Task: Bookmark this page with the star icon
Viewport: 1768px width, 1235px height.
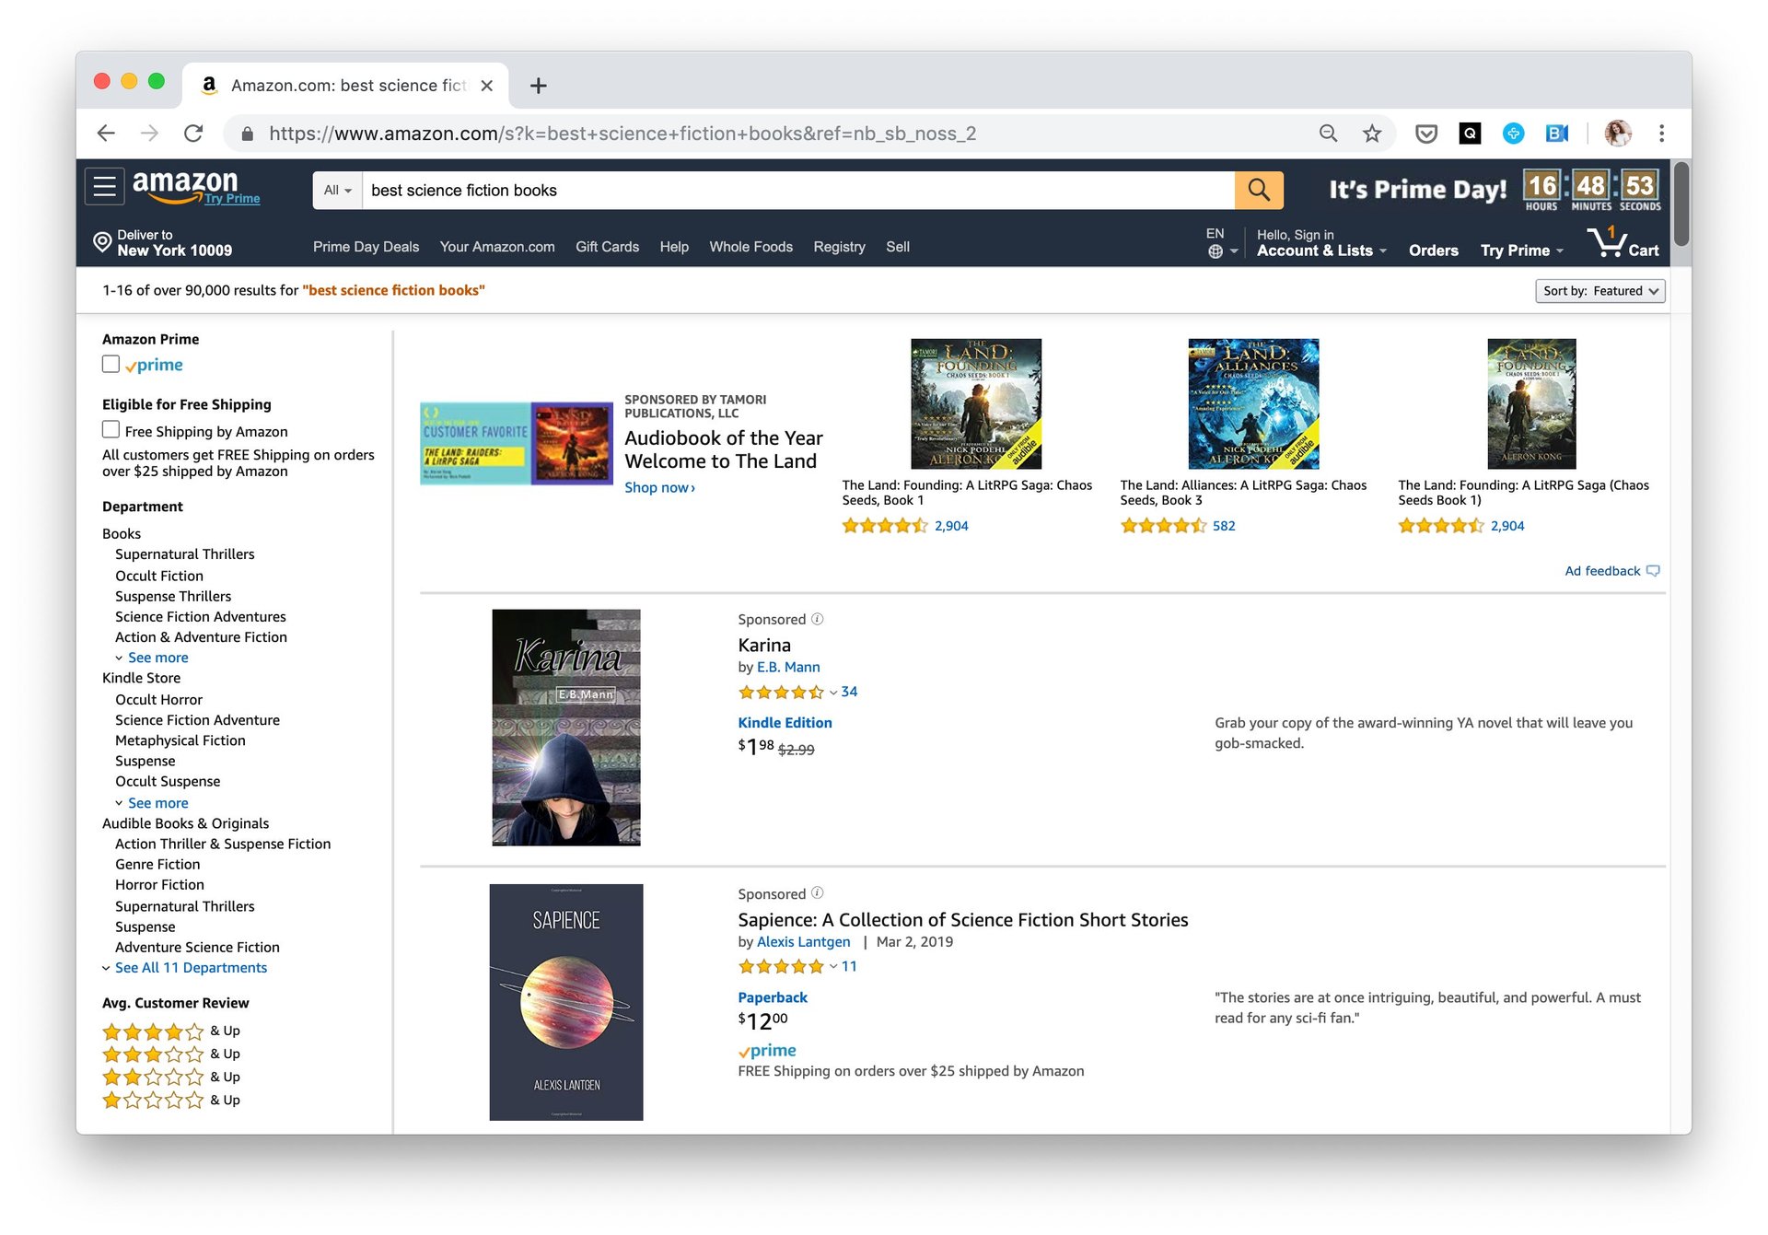Action: click(1372, 134)
